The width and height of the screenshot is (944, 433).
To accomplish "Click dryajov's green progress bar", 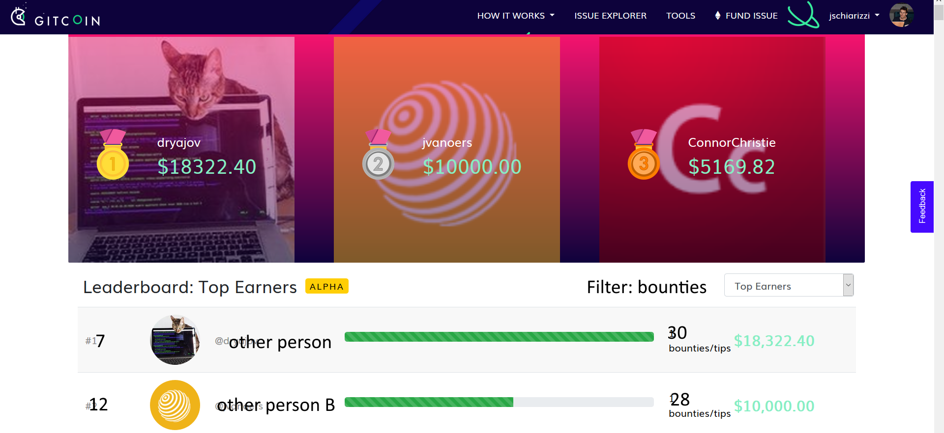I will coord(499,337).
